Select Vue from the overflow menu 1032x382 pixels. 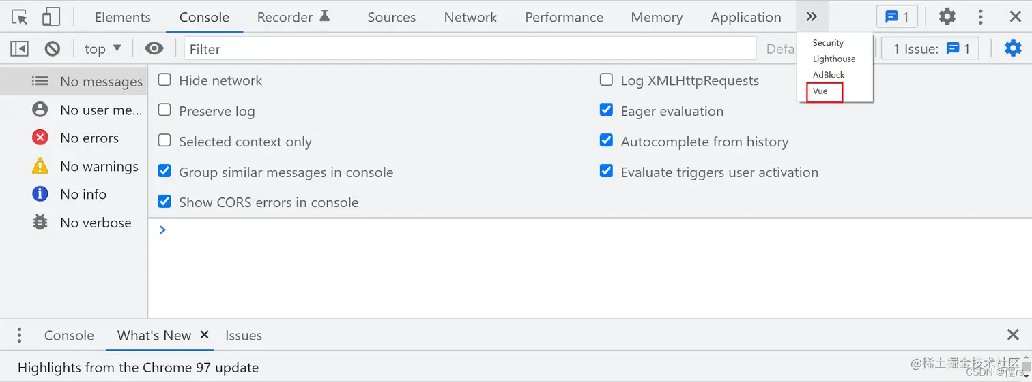coord(820,91)
